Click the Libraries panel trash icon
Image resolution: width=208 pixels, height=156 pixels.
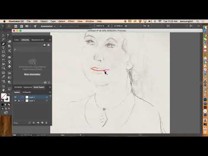(x=49, y=82)
